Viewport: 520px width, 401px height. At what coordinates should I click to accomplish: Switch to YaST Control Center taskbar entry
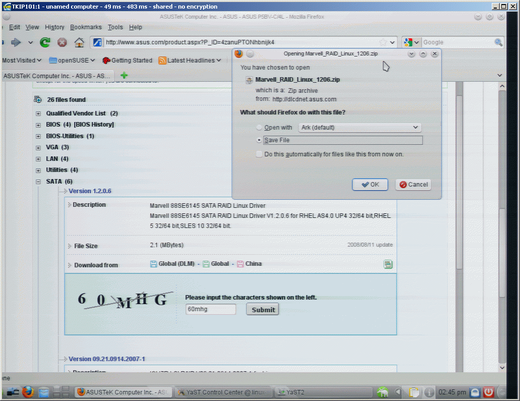click(223, 392)
